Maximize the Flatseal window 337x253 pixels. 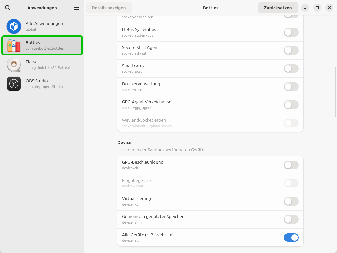(x=317, y=8)
